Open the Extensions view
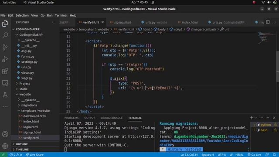Screen dimensions: 279x157 click(x=5, y=71)
